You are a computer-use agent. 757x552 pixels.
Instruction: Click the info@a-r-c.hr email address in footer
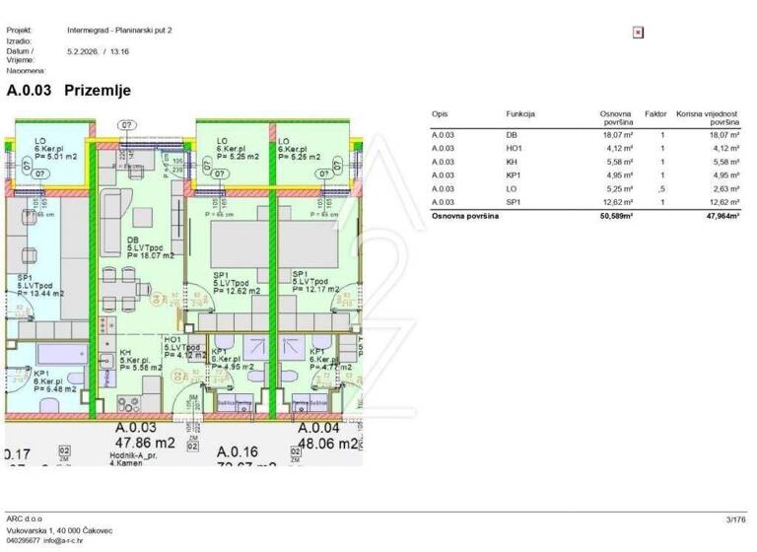(75, 541)
